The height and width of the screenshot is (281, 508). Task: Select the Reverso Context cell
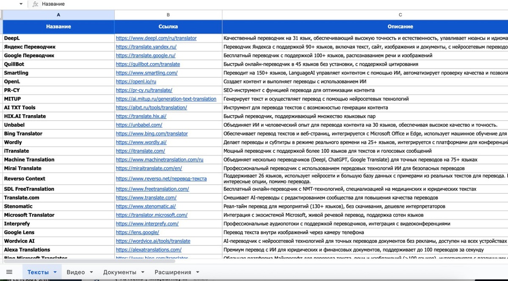click(58, 178)
